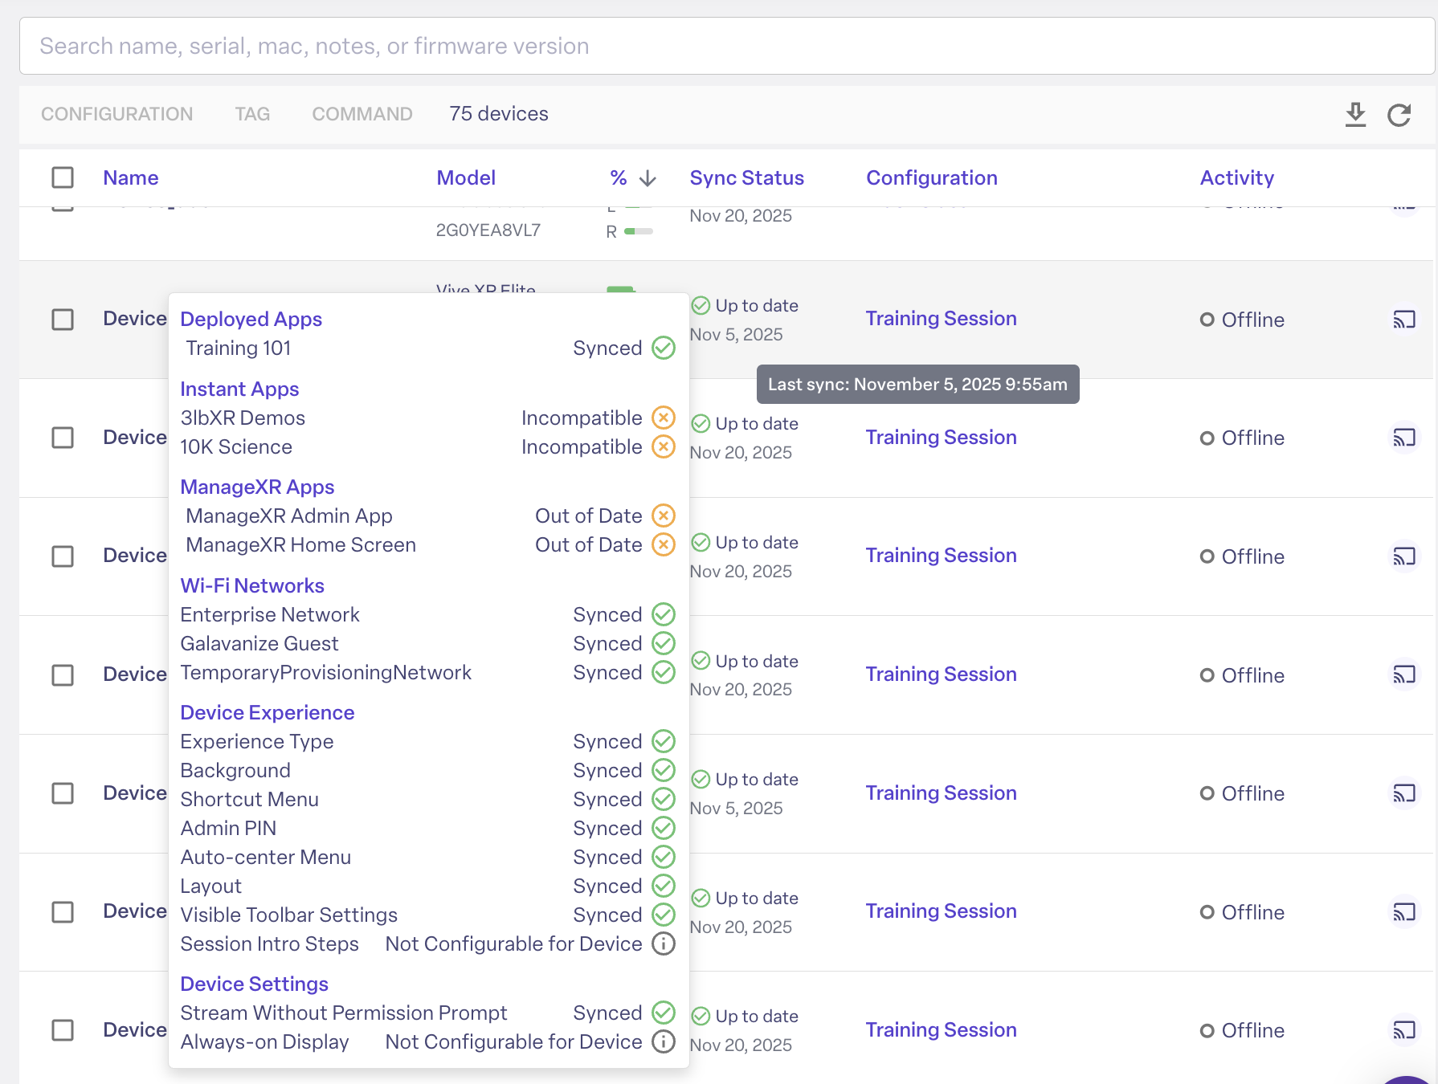Open the TAG menu
Viewport: 1438px width, 1084px height.
click(x=252, y=114)
